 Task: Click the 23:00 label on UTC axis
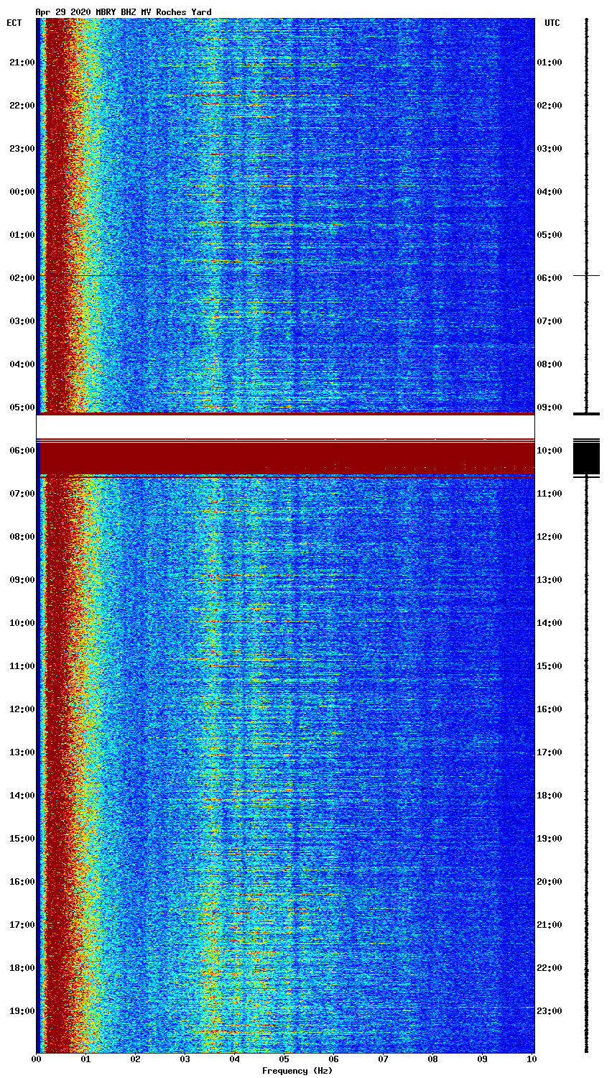click(550, 1011)
